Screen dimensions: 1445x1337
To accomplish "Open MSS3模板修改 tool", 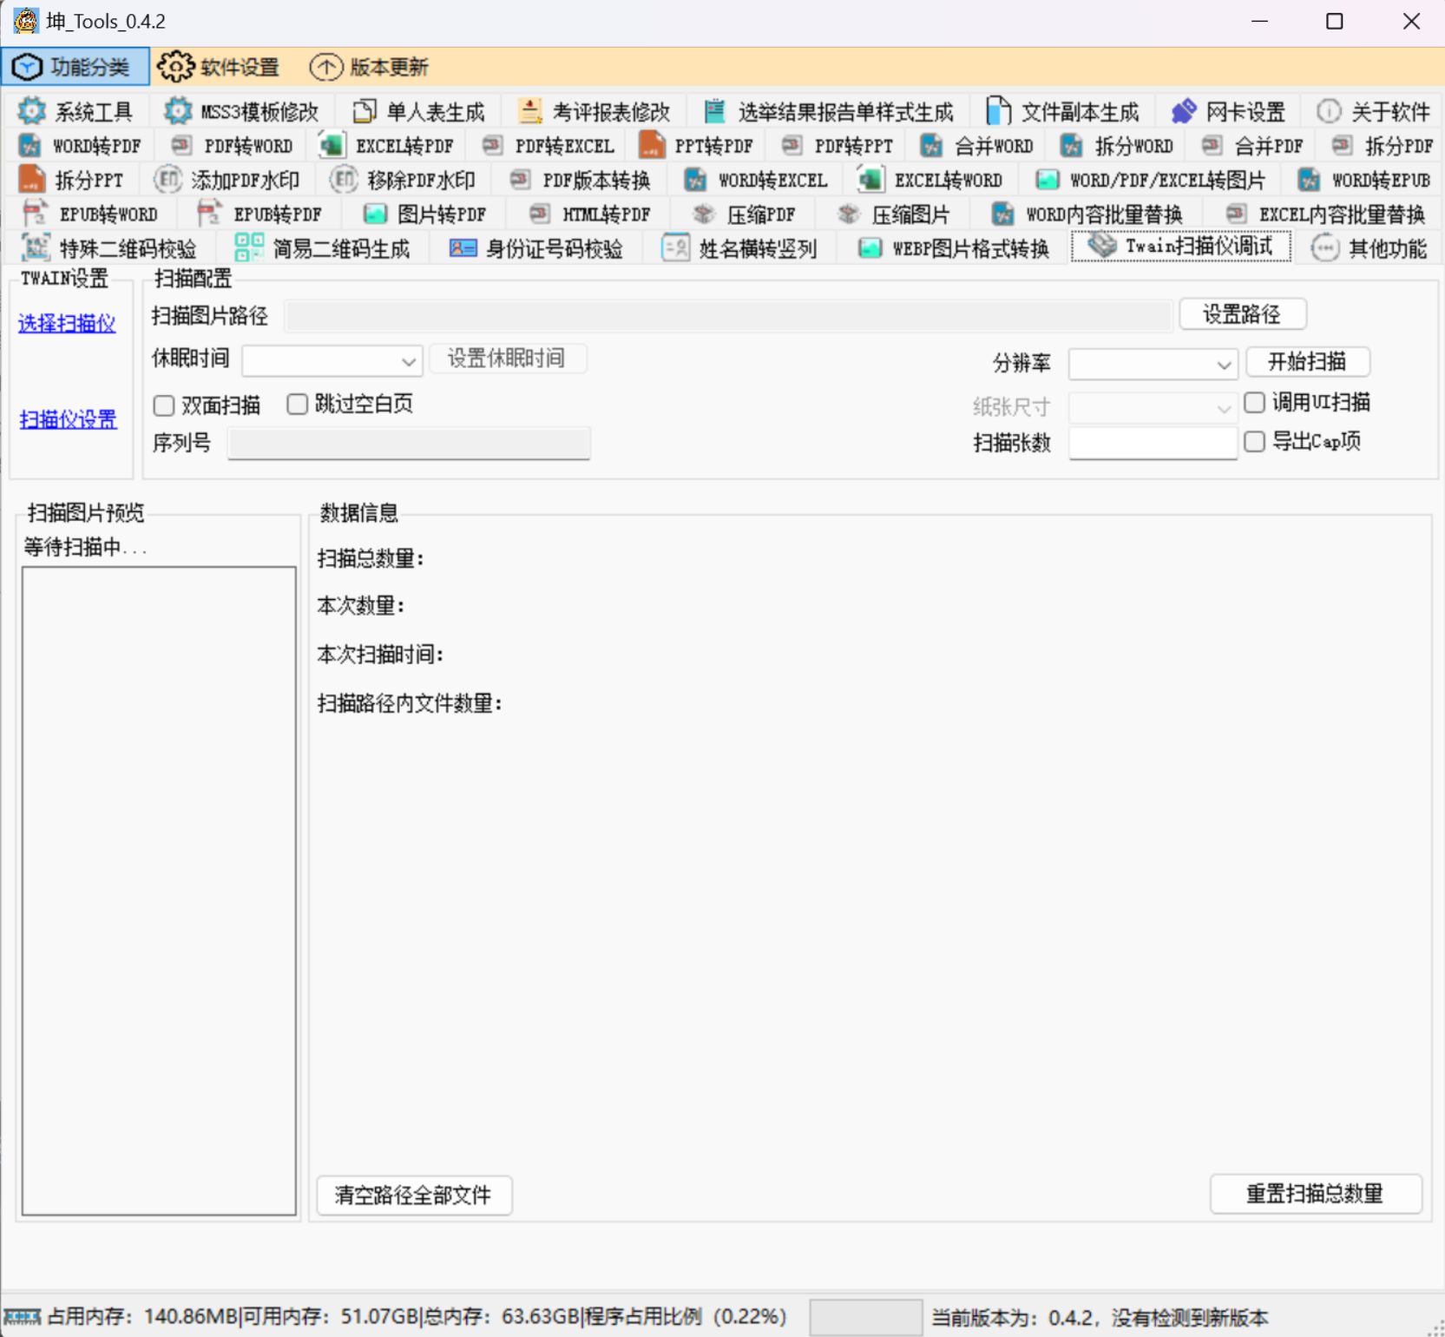I will [241, 111].
